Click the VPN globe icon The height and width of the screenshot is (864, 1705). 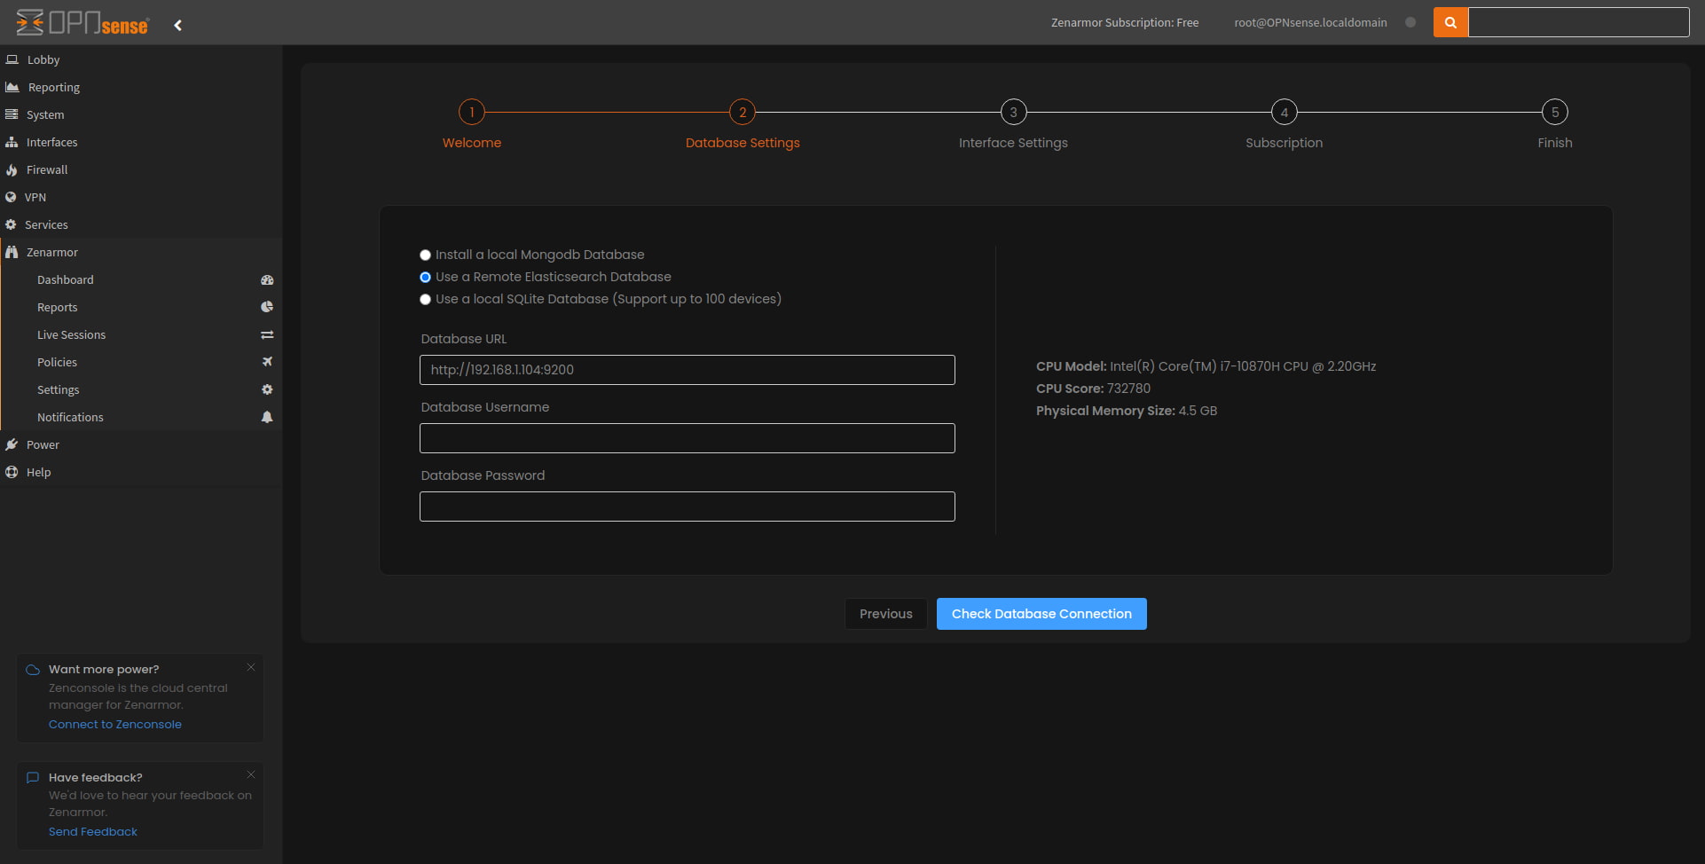pyautogui.click(x=11, y=197)
